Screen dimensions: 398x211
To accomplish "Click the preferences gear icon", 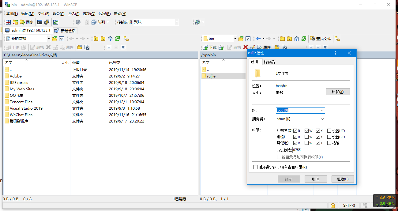I will [78, 22].
